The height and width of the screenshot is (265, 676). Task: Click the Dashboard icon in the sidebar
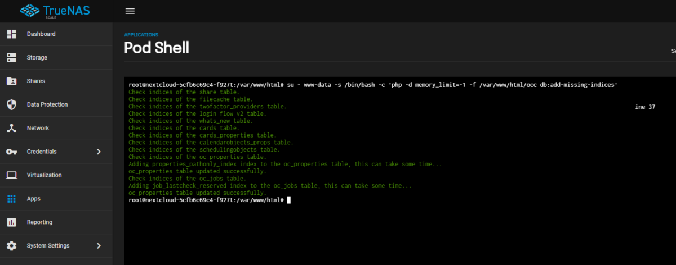coord(11,34)
